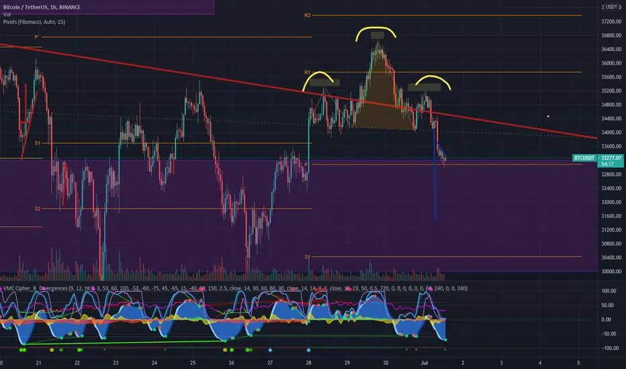The height and width of the screenshot is (369, 626).
Task: Click the 36800.00 price axis label
Action: pyautogui.click(x=611, y=35)
